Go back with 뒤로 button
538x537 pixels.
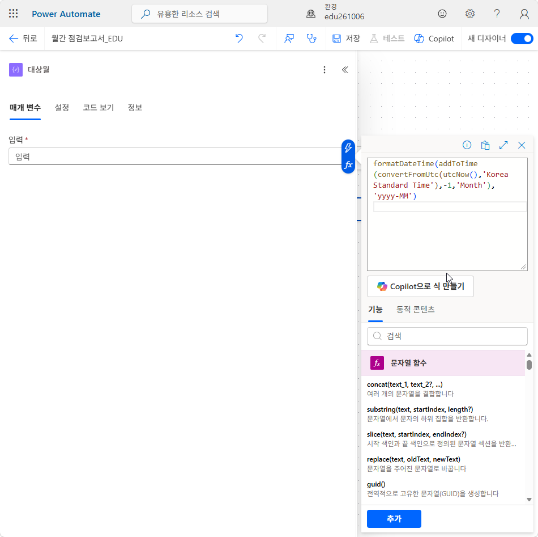(x=23, y=39)
